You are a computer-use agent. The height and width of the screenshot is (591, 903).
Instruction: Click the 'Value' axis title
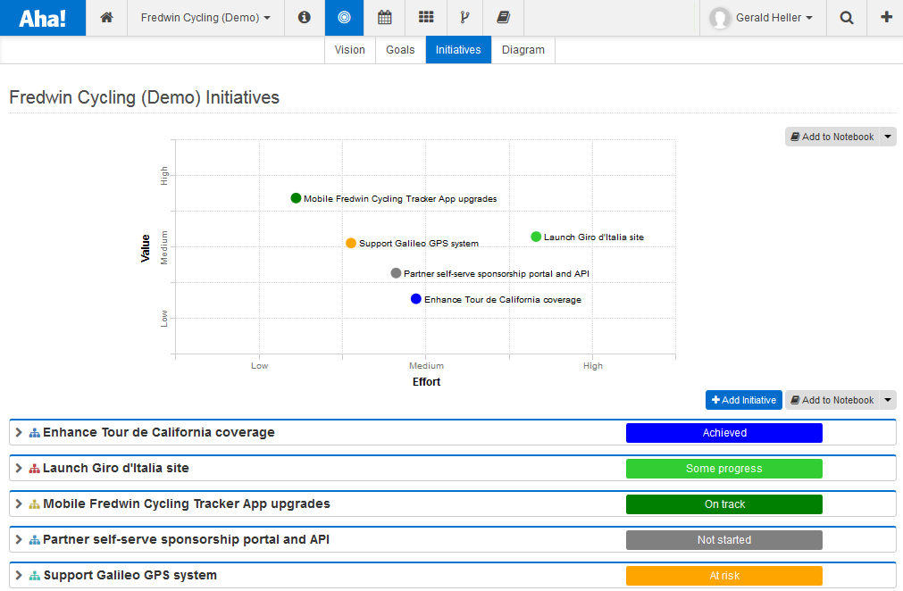pos(145,248)
